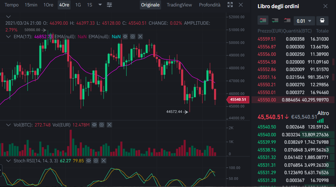The width and height of the screenshot is (336, 187).
Task: Click the Totale column header
Action: (322, 31)
